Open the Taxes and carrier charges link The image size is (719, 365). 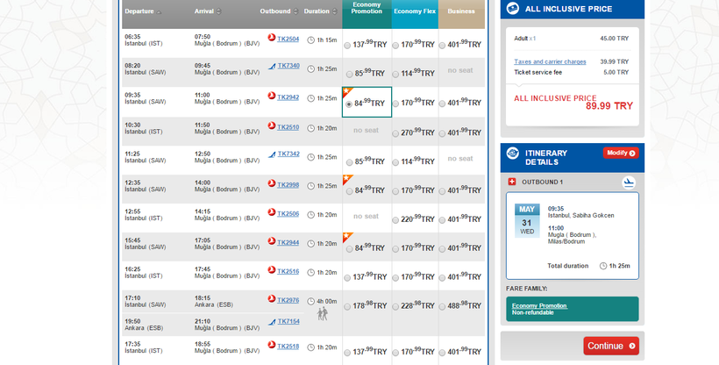(550, 61)
